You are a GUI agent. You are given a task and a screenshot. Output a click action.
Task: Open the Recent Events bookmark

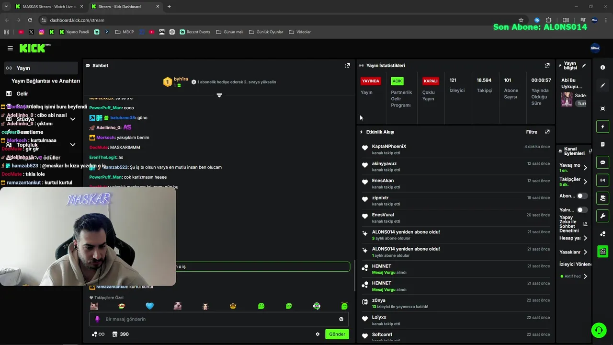pyautogui.click(x=195, y=32)
